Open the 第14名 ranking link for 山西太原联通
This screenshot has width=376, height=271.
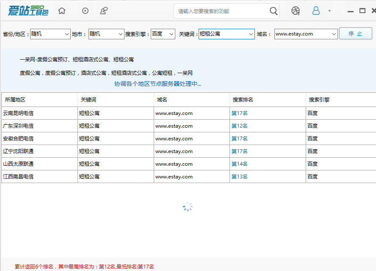pyautogui.click(x=240, y=164)
